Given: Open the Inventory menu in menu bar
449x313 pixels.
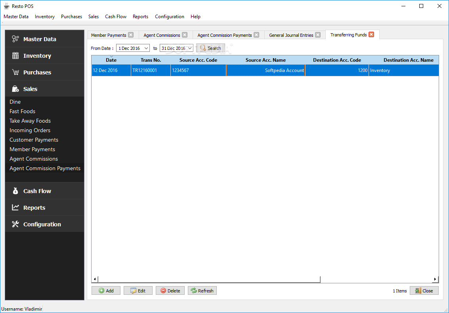Looking at the screenshot, I should pos(45,17).
